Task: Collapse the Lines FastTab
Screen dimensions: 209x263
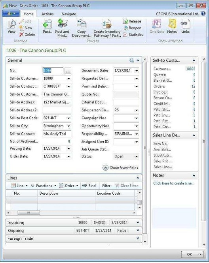Action: pyautogui.click(x=138, y=178)
